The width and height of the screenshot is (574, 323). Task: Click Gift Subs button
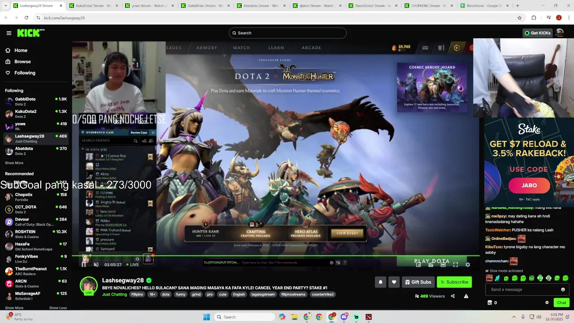pos(418,282)
